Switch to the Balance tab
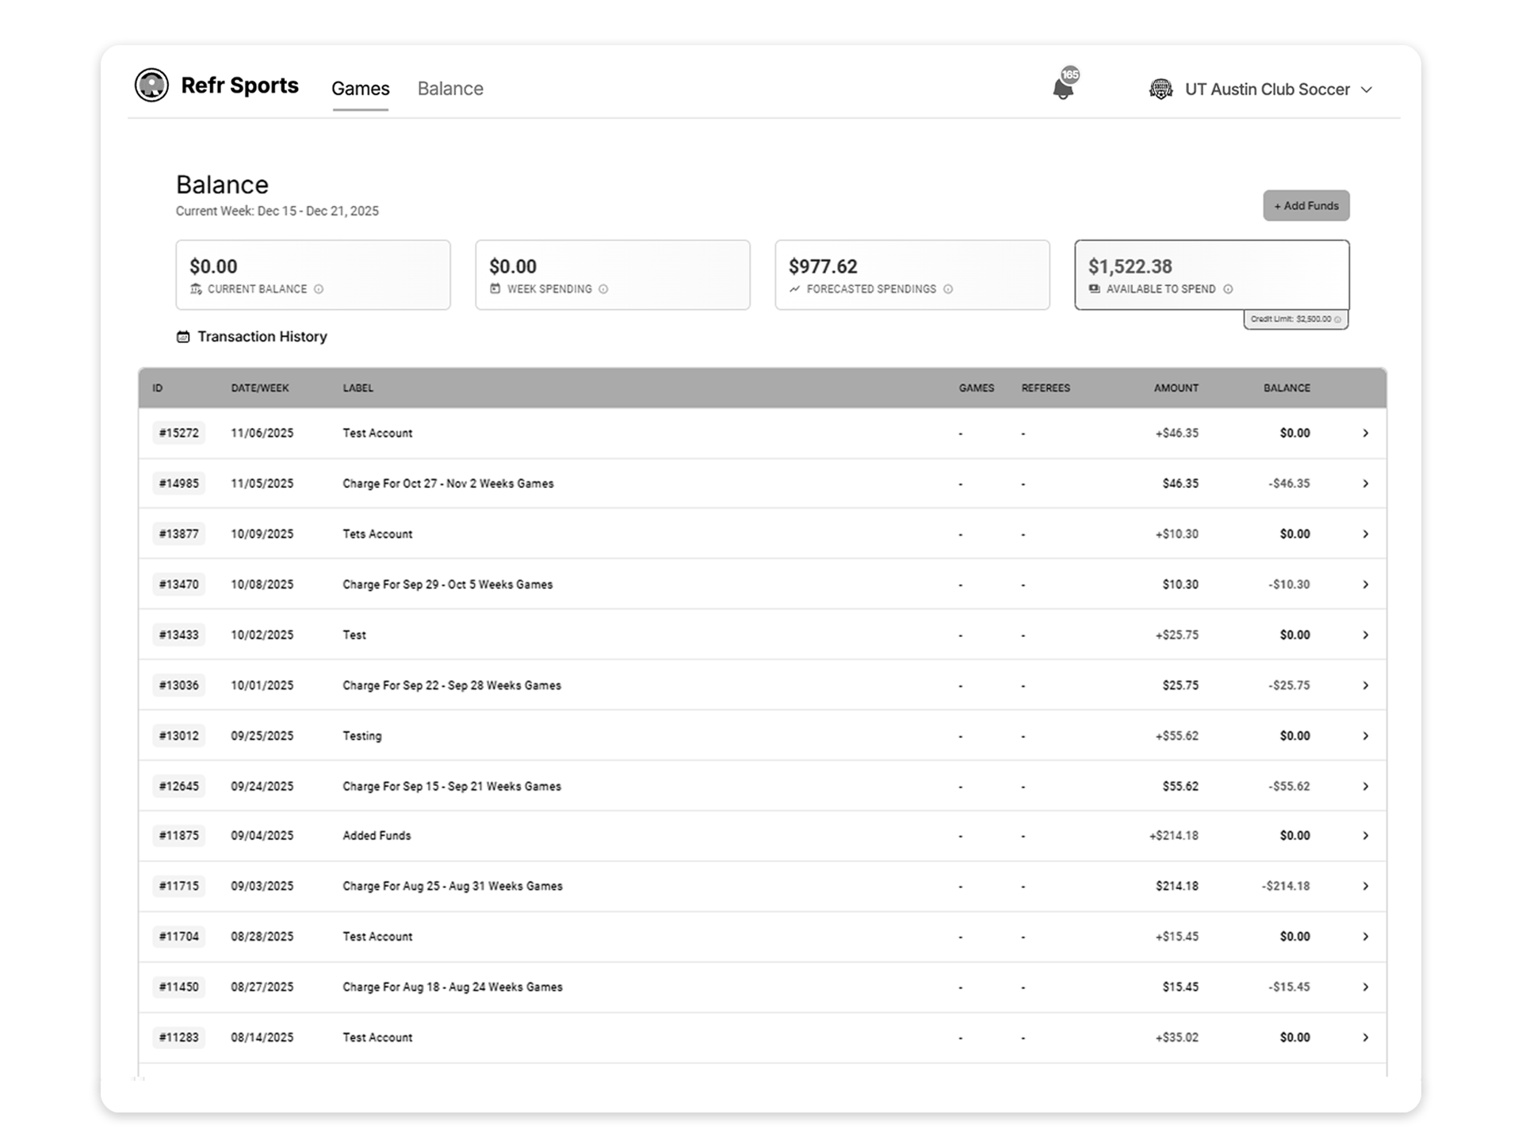 (x=450, y=89)
